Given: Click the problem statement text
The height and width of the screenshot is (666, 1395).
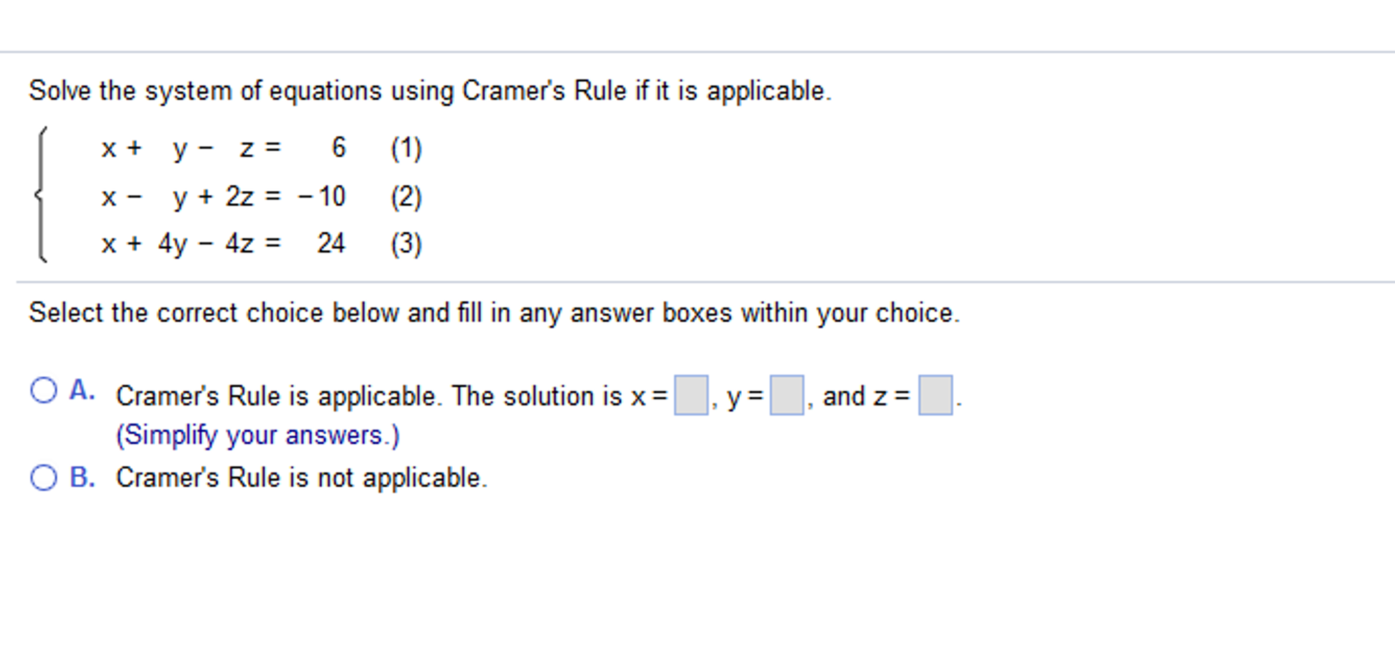Looking at the screenshot, I should 430,89.
